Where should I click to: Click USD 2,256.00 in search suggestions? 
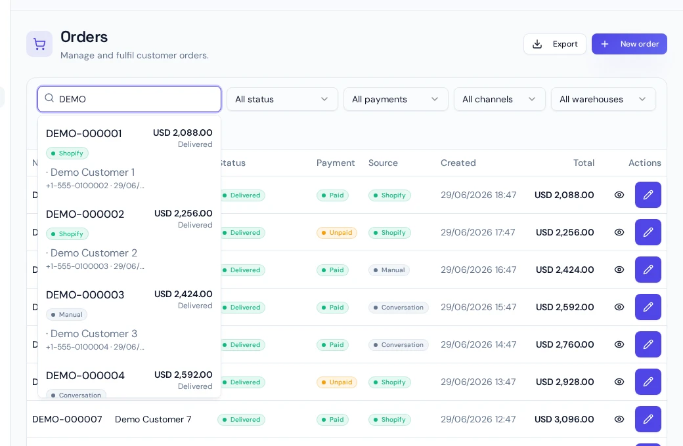click(183, 214)
